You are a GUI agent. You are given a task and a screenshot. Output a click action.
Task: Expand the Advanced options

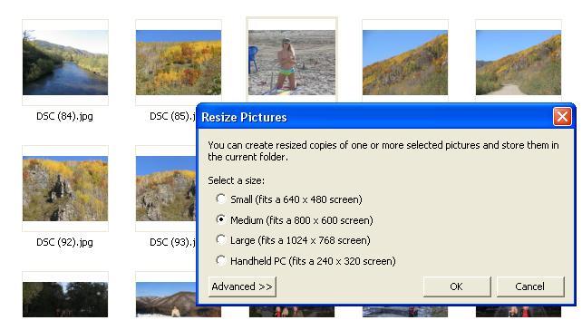[242, 286]
